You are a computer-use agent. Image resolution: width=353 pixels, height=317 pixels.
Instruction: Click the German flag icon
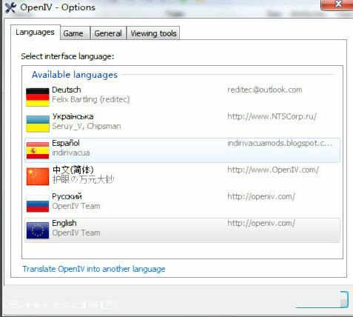[38, 97]
